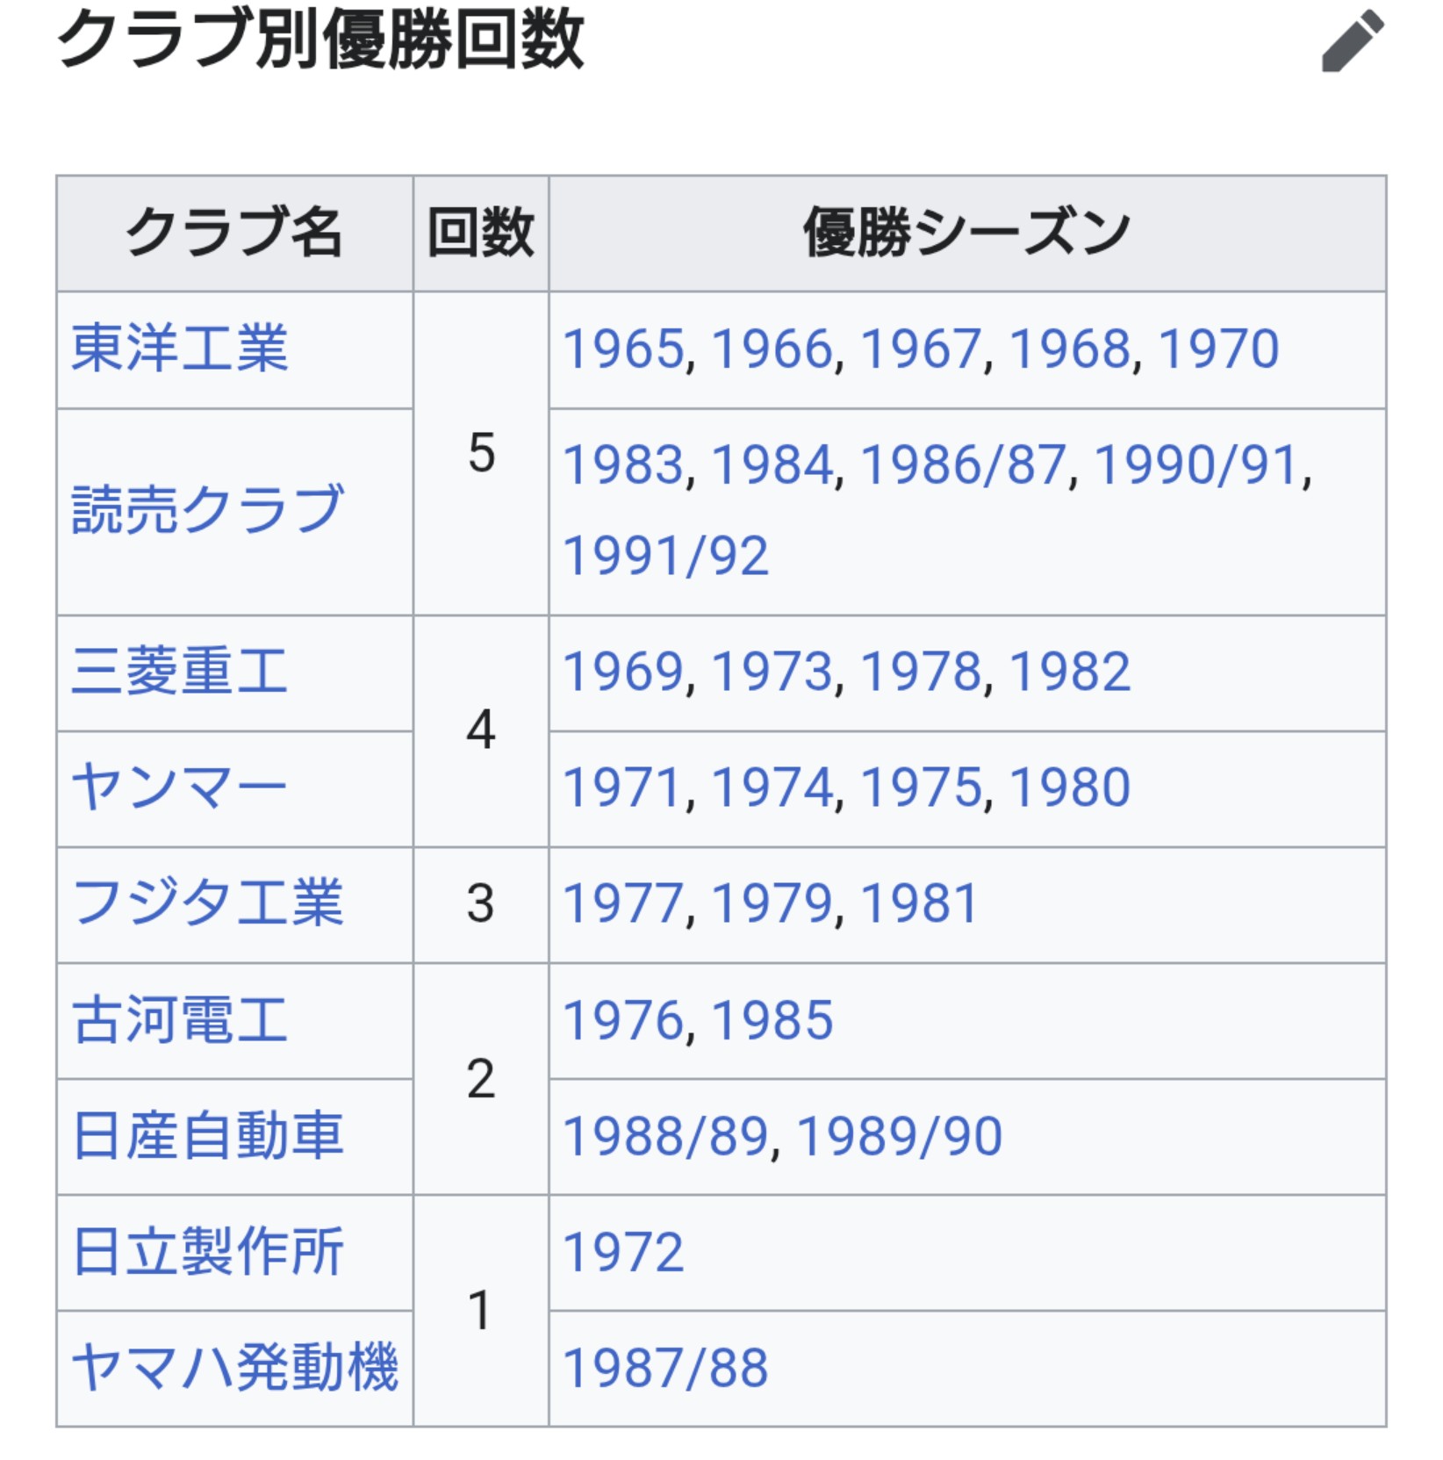This screenshot has height=1460, width=1443.
Task: Open the 1988/89 season link
Action: pos(665,1136)
